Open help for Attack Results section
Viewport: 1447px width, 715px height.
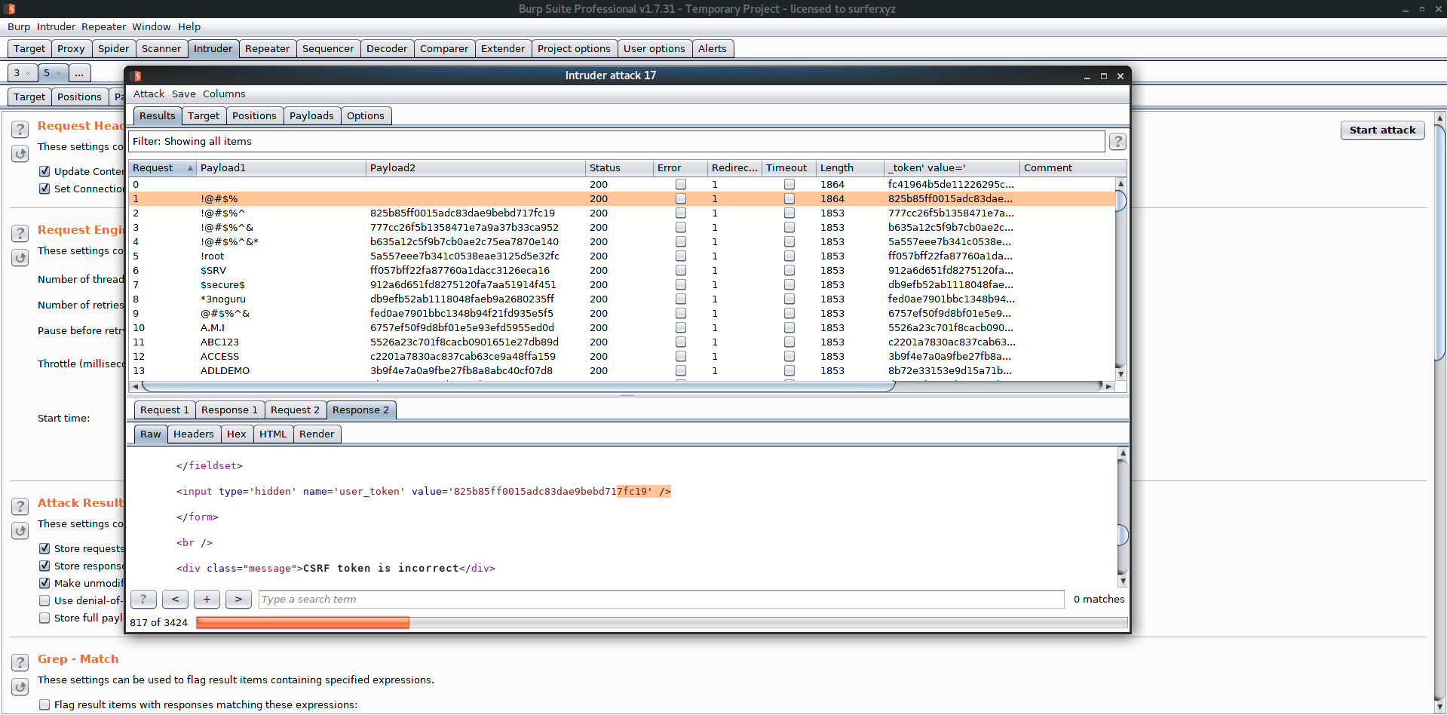[x=20, y=506]
